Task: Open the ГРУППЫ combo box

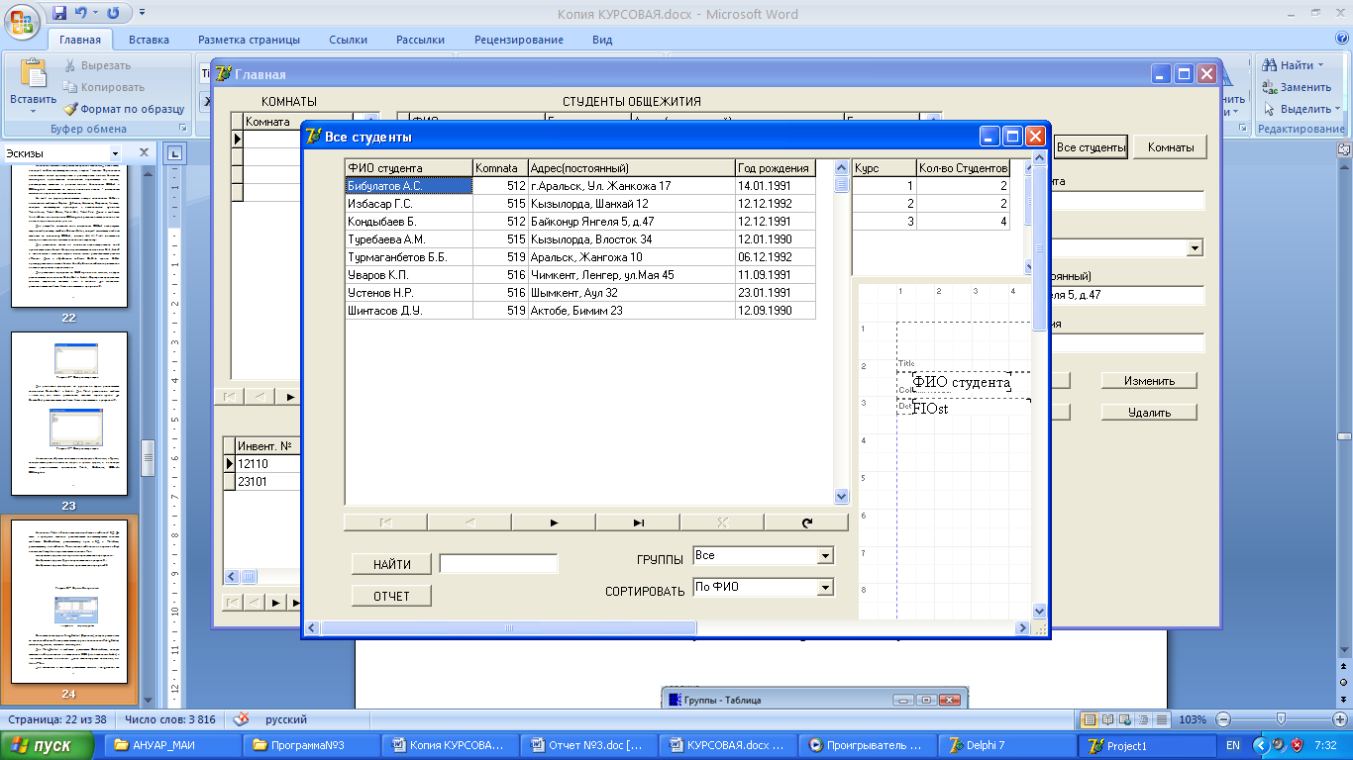Action: pos(825,556)
